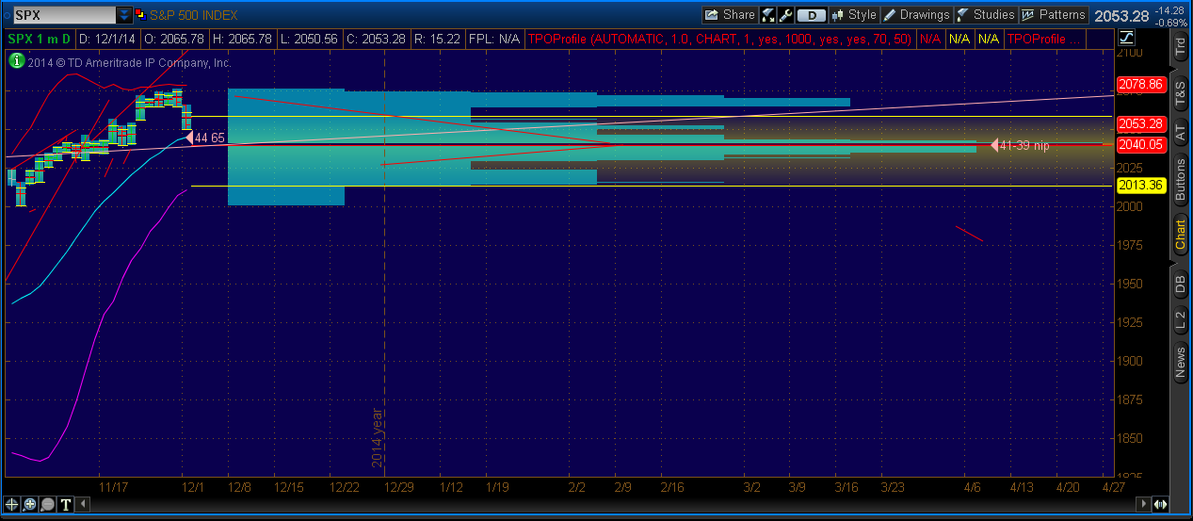Click the S&P 500 INDEX title
This screenshot has height=521, width=1193.
(194, 15)
